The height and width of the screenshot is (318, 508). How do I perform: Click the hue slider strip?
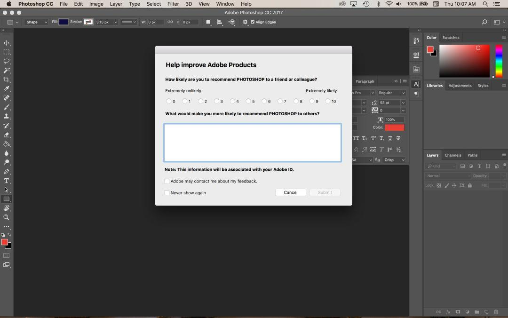tap(499, 61)
